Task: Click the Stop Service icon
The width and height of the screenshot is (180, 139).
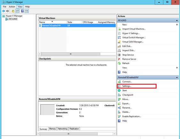Action: coord(119,55)
